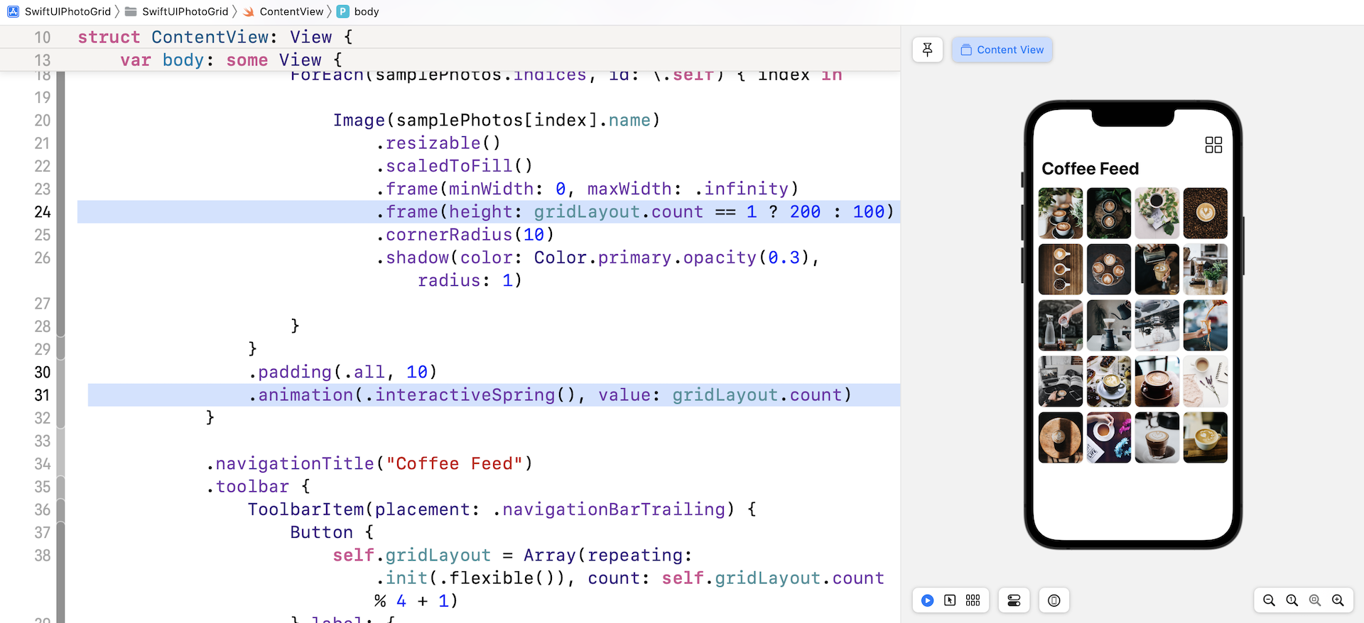Open SwiftUIPhotoGrid project breadcrumb
The width and height of the screenshot is (1364, 623).
[x=67, y=11]
